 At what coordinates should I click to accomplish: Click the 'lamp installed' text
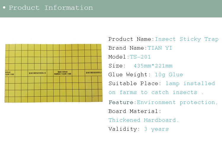(x=190, y=83)
